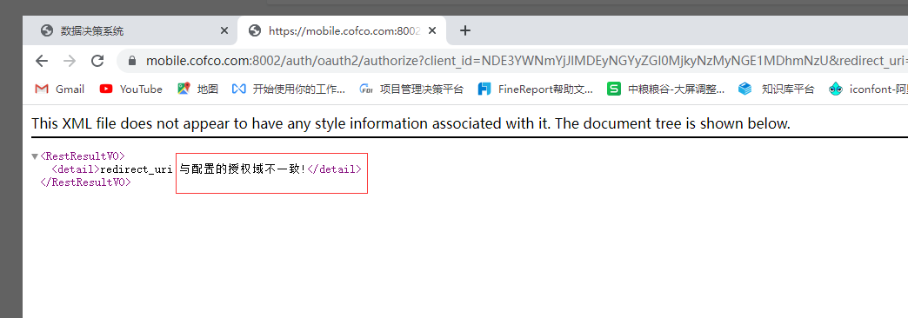Viewport: 908px width, 318px height.
Task: Open the YouTube bookmark
Action: 130,89
